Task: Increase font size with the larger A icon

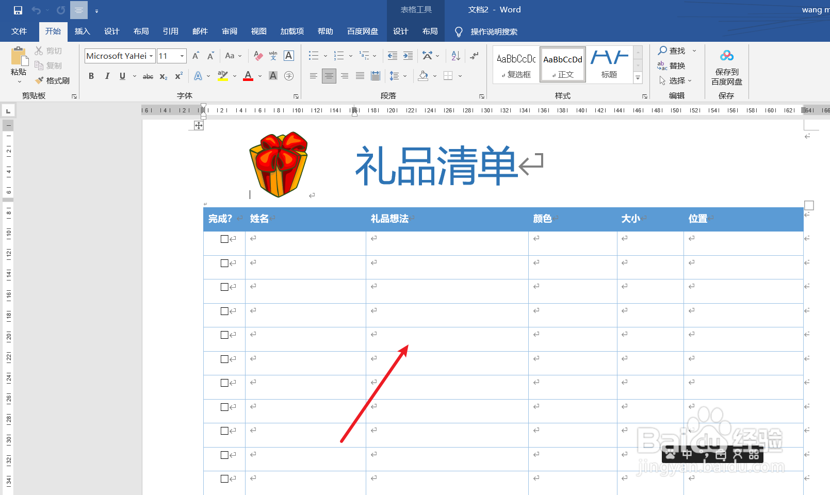Action: [x=196, y=56]
